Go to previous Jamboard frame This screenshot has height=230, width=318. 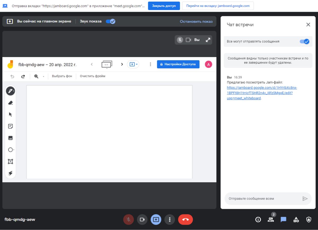(92, 64)
